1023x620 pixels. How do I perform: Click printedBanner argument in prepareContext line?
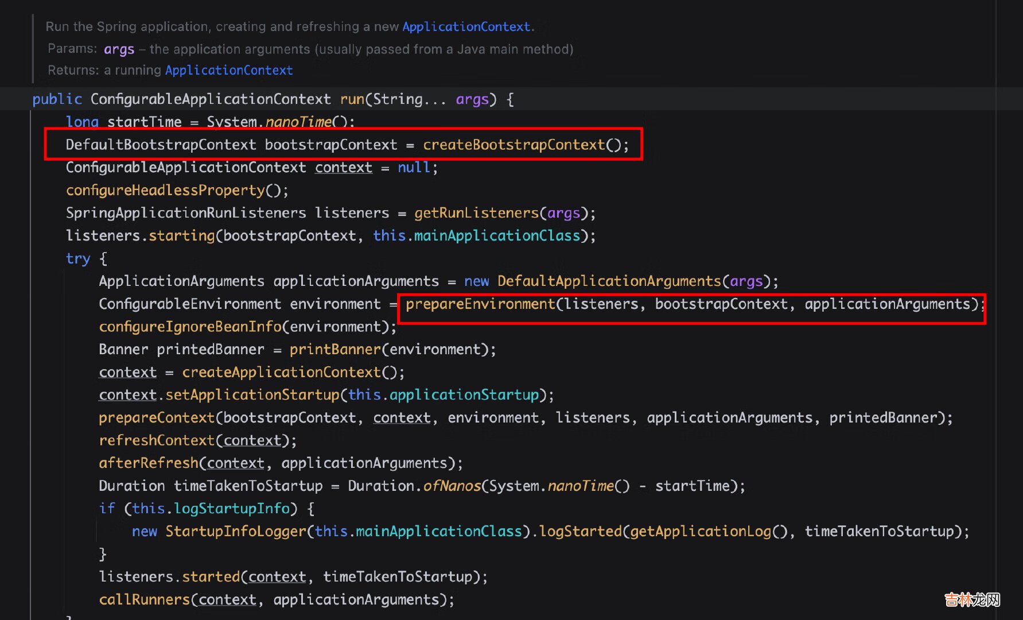coord(883,418)
